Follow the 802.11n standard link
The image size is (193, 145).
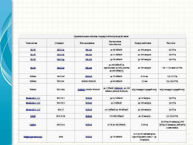click(61, 68)
